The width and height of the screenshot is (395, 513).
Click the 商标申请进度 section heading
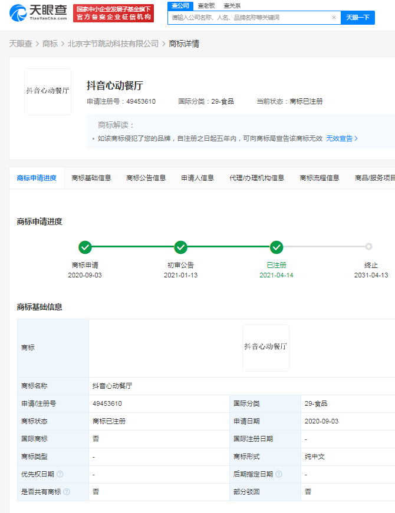pos(39,221)
